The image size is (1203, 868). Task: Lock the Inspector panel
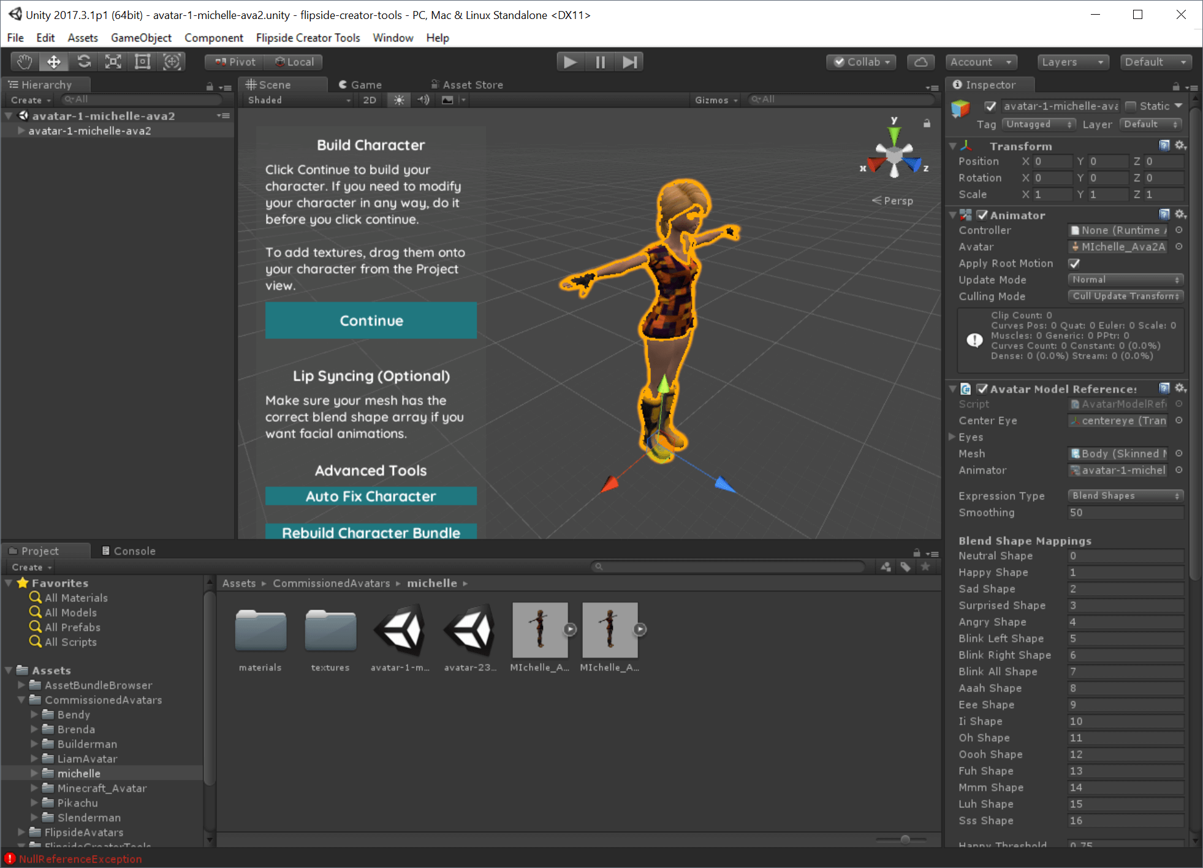(x=1175, y=86)
